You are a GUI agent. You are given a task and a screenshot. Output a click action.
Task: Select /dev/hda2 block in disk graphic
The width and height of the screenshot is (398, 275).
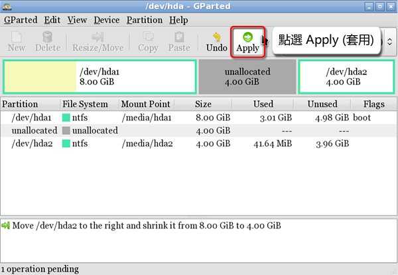[346, 77]
